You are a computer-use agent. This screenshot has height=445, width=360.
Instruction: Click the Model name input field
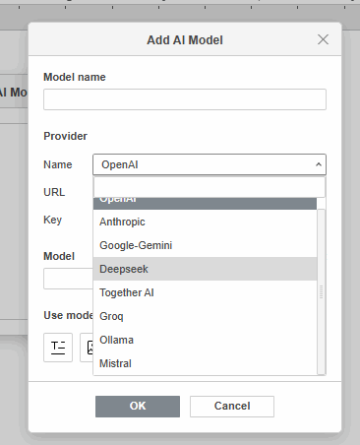pyautogui.click(x=185, y=99)
